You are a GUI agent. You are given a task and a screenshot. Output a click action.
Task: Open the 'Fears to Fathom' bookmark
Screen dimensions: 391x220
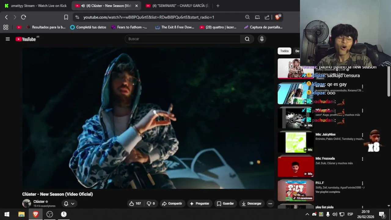pos(129,27)
